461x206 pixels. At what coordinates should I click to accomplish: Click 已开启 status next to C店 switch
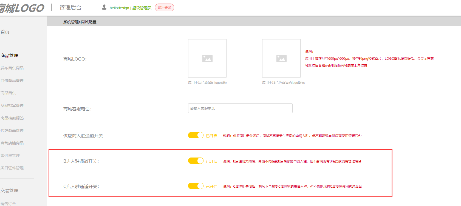click(x=212, y=187)
